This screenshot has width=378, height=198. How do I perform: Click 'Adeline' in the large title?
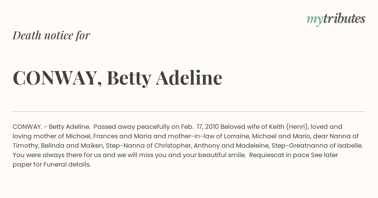tap(189, 78)
